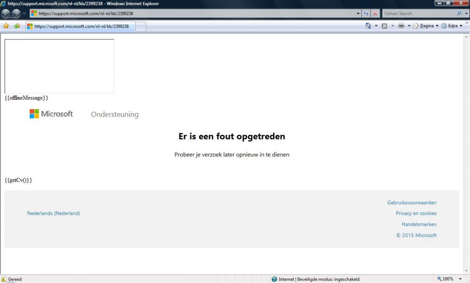
Task: Click the Yahoo! Search box
Action: point(419,13)
